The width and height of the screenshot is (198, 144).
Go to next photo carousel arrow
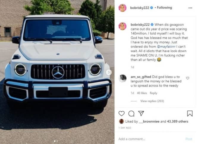click(109, 72)
